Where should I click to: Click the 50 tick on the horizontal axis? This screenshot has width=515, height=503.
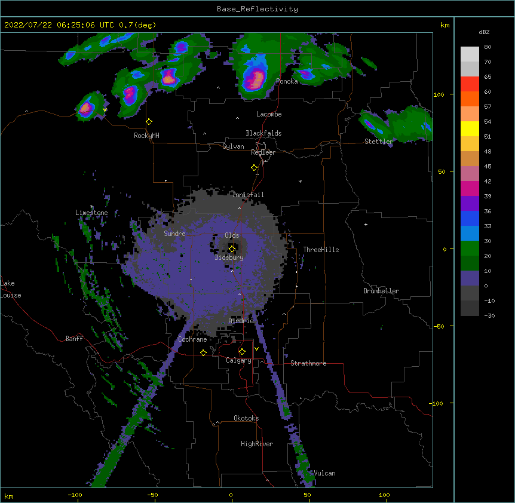tap(306, 495)
